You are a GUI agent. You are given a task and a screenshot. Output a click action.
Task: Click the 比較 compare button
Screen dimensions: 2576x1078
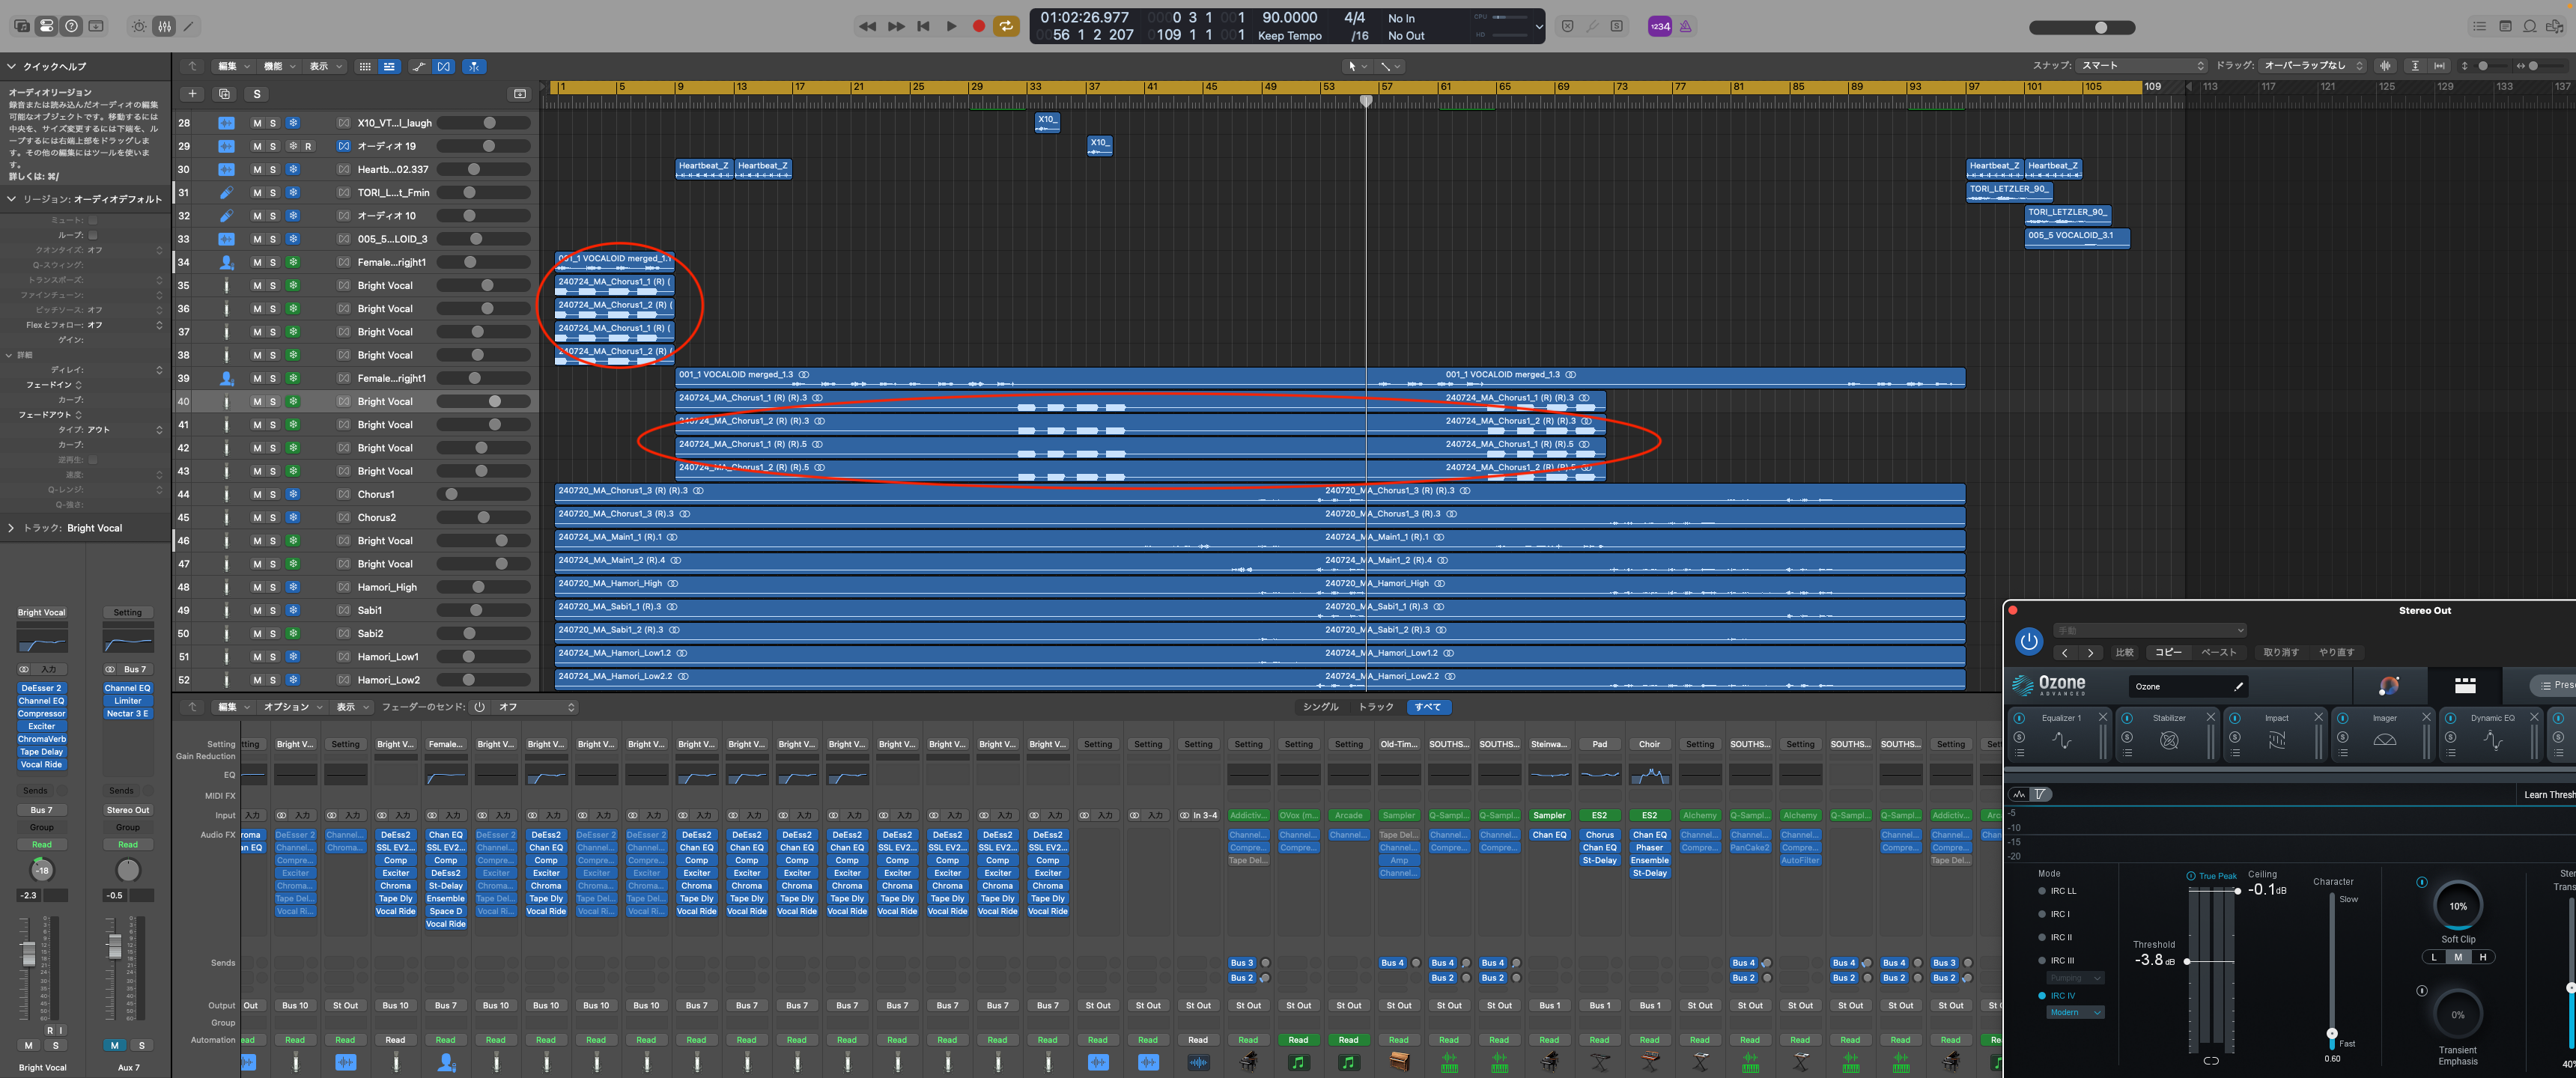tap(2124, 652)
